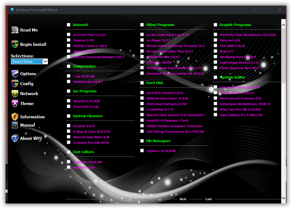Open the Information warning shield icon

(15, 117)
